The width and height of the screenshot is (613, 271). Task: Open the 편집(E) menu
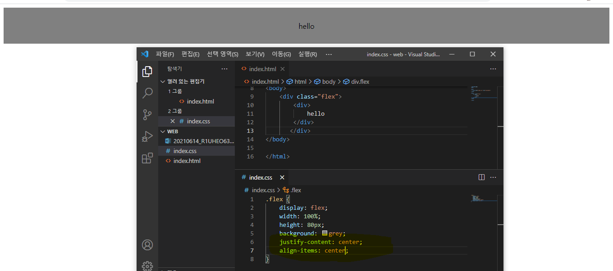pyautogui.click(x=190, y=54)
